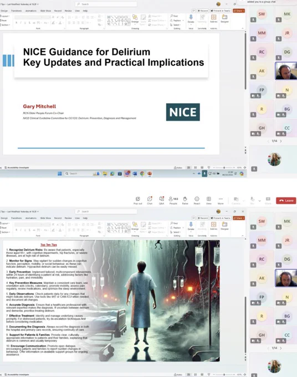Open the Teams Chat panel

coord(150,200)
